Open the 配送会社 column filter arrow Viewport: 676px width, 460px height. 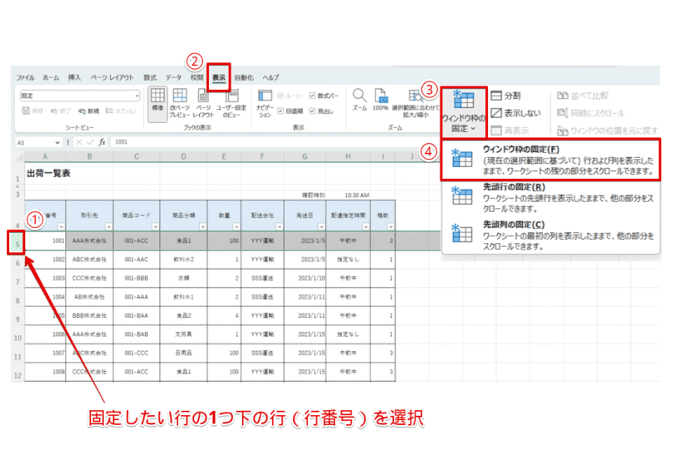[280, 226]
